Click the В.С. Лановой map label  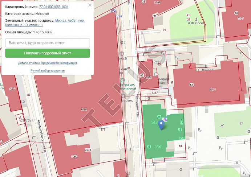click(205, 70)
